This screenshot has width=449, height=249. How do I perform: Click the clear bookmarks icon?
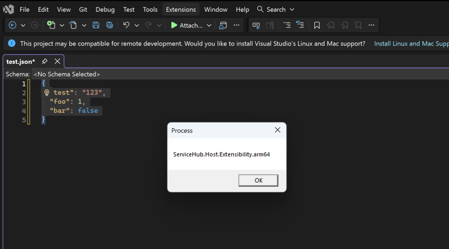(x=358, y=25)
